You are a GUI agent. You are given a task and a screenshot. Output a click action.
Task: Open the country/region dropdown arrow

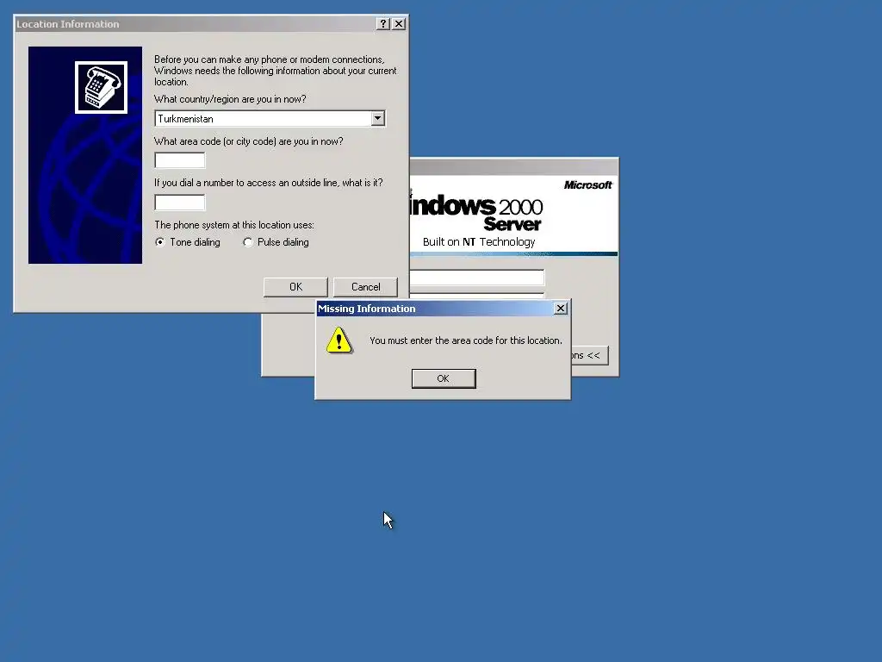point(378,119)
